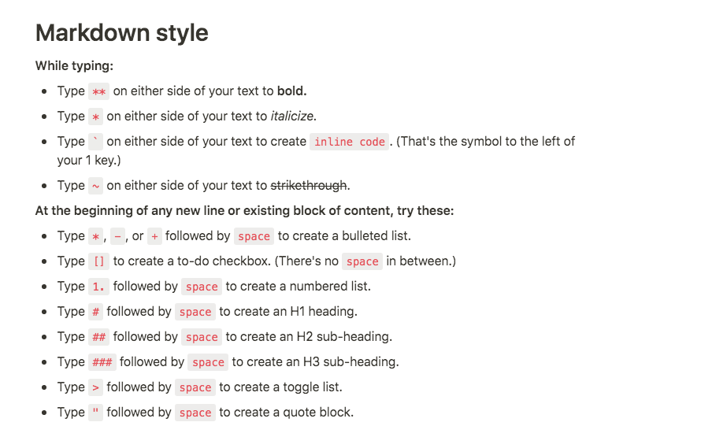
Task: Click the 'space' tag in the bulleted list line
Action: tap(254, 236)
